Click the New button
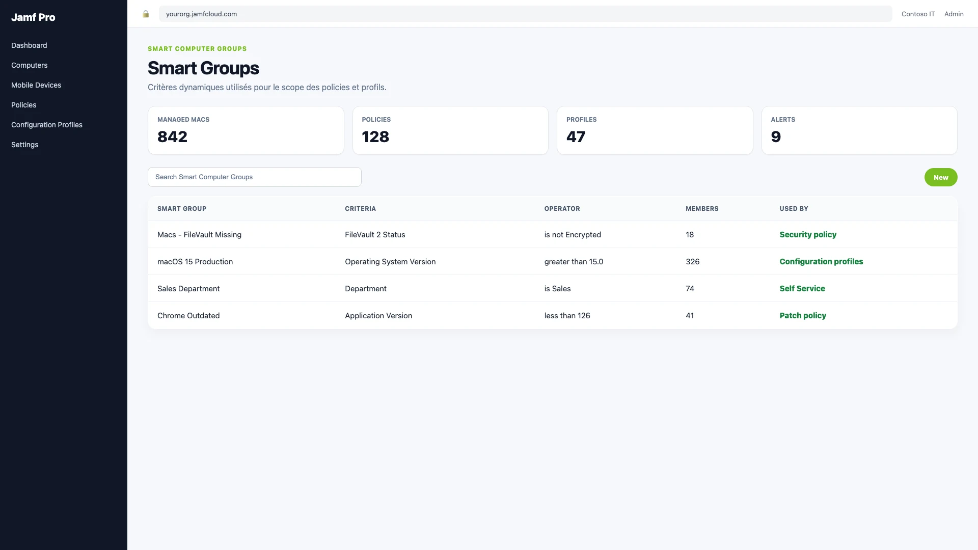Screen dimensions: 978x550 [941, 177]
